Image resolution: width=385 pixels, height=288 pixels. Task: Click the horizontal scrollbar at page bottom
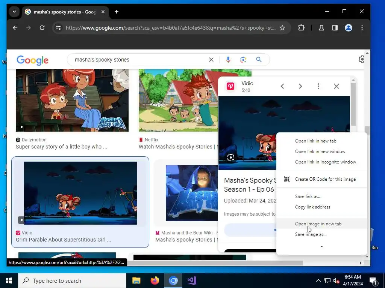(x=215, y=263)
